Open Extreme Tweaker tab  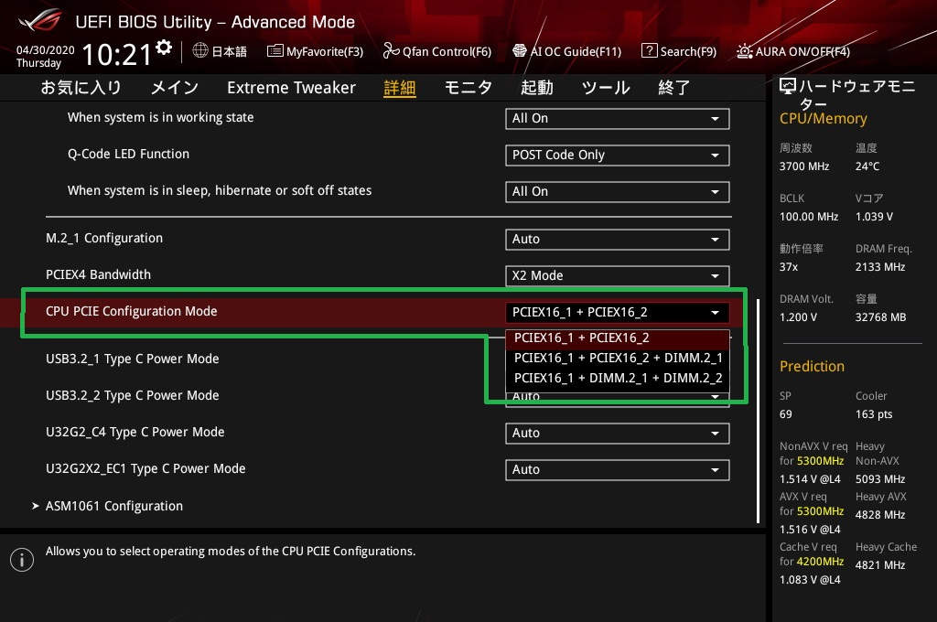[291, 88]
